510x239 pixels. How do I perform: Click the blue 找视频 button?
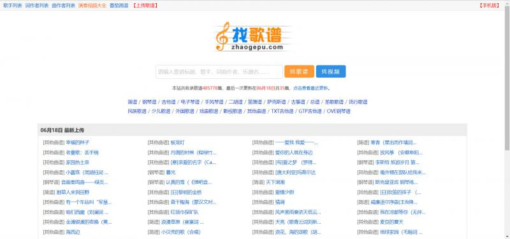(331, 72)
